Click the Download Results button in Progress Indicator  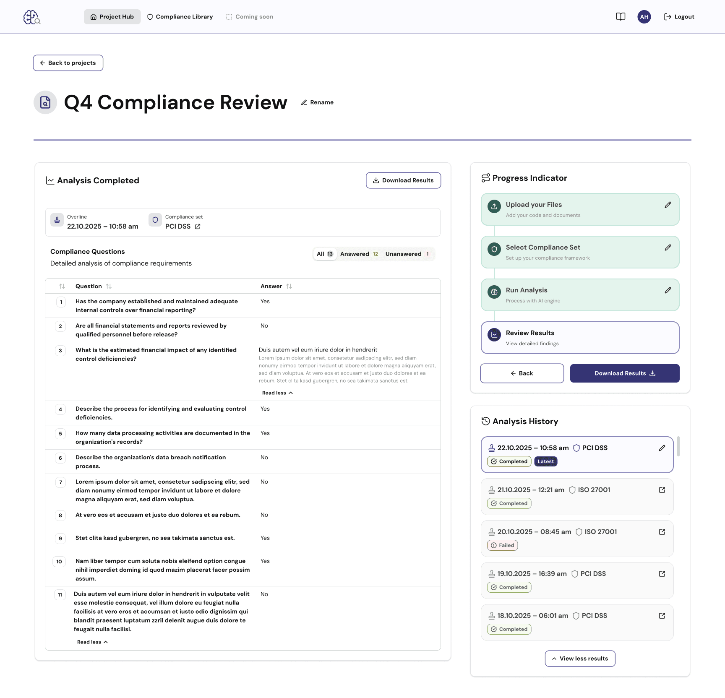pyautogui.click(x=624, y=373)
